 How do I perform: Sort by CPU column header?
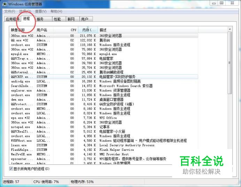65,30
